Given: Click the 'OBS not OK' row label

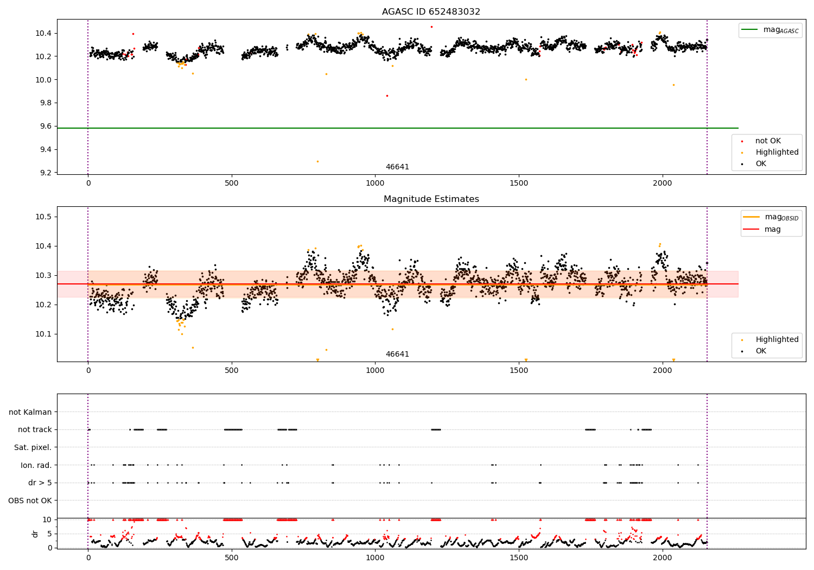Looking at the screenshot, I should tap(30, 501).
